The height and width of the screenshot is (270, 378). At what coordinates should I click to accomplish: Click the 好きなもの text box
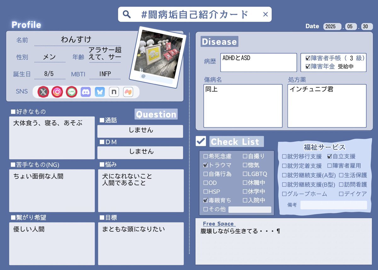[52, 138]
